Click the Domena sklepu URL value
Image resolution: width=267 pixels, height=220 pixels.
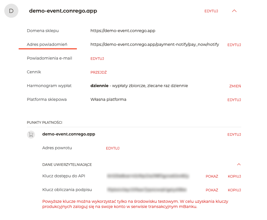coord(123,31)
